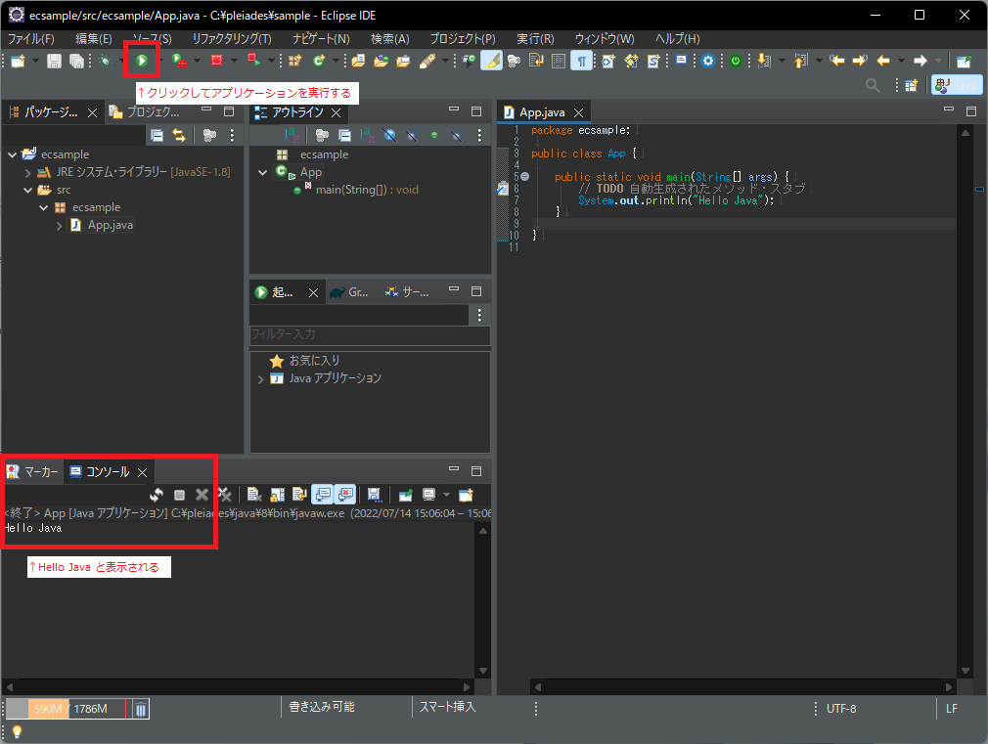Click the Back navigation yellow arrow

coord(883,62)
